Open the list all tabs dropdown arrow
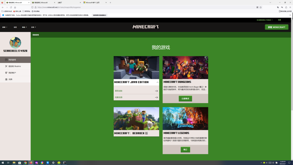Viewport: 293px width, 165px height. click(x=270, y=2)
